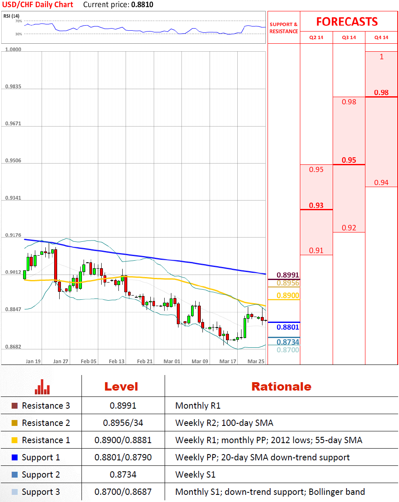Click the 0.8900 resistance level label

288,296
